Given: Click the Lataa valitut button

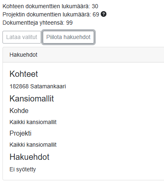Looking at the screenshot, I should coord(22,37).
